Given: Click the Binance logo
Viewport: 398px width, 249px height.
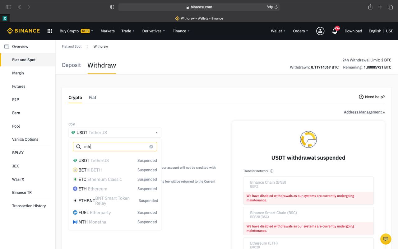Looking at the screenshot, I should pyautogui.click(x=23, y=31).
